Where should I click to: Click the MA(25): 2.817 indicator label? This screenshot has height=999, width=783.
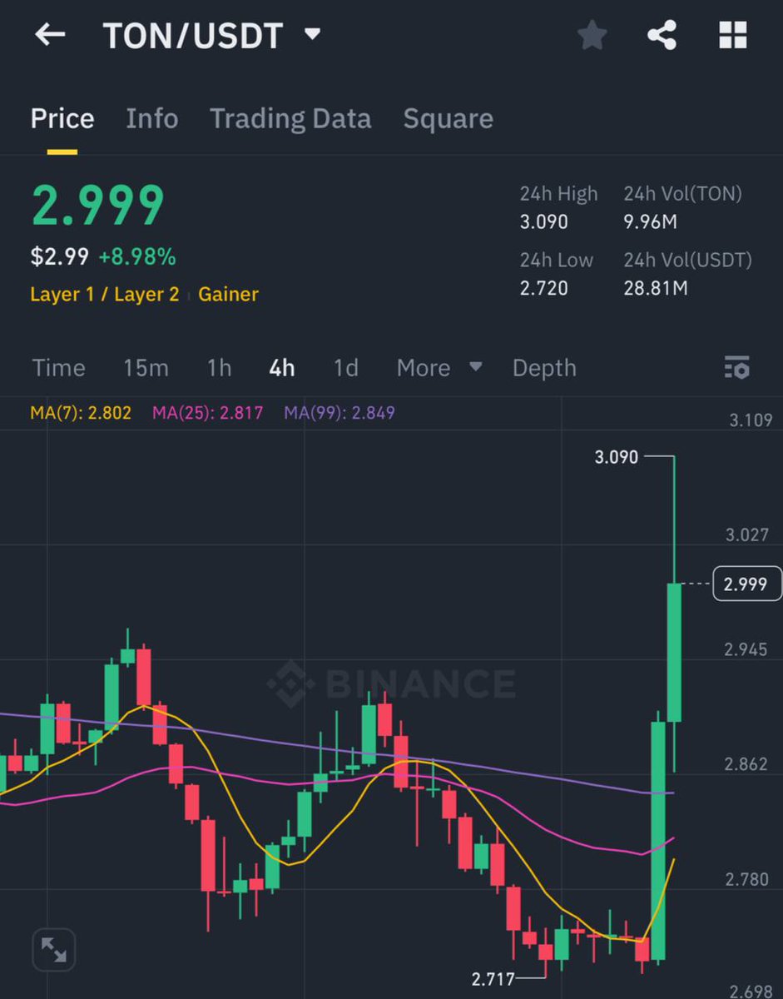(x=207, y=412)
